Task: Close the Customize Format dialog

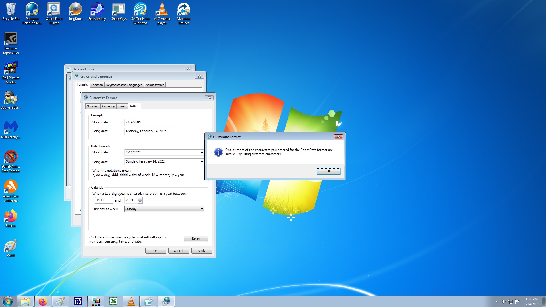Action: point(209,98)
